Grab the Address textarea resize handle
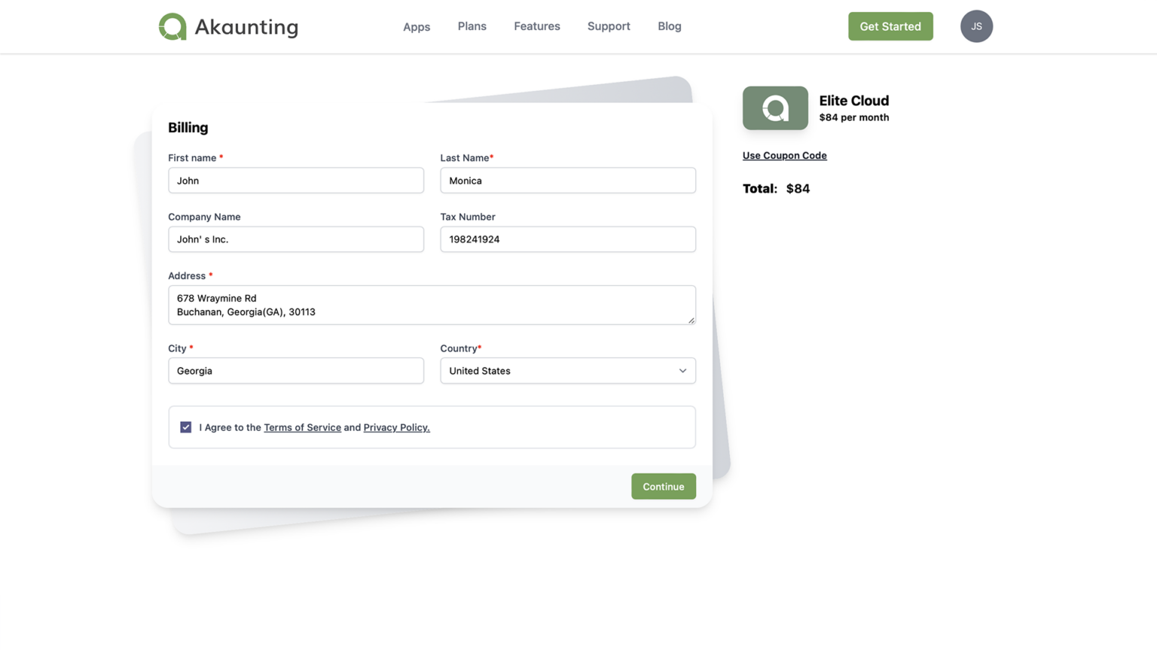The image size is (1157, 650). click(x=691, y=320)
